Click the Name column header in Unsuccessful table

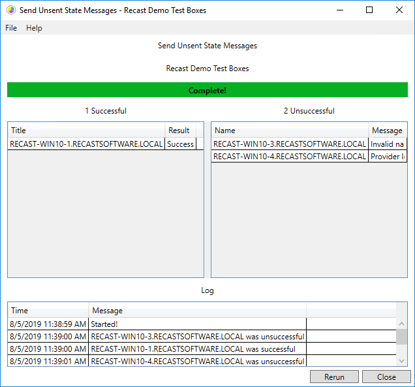click(x=290, y=131)
